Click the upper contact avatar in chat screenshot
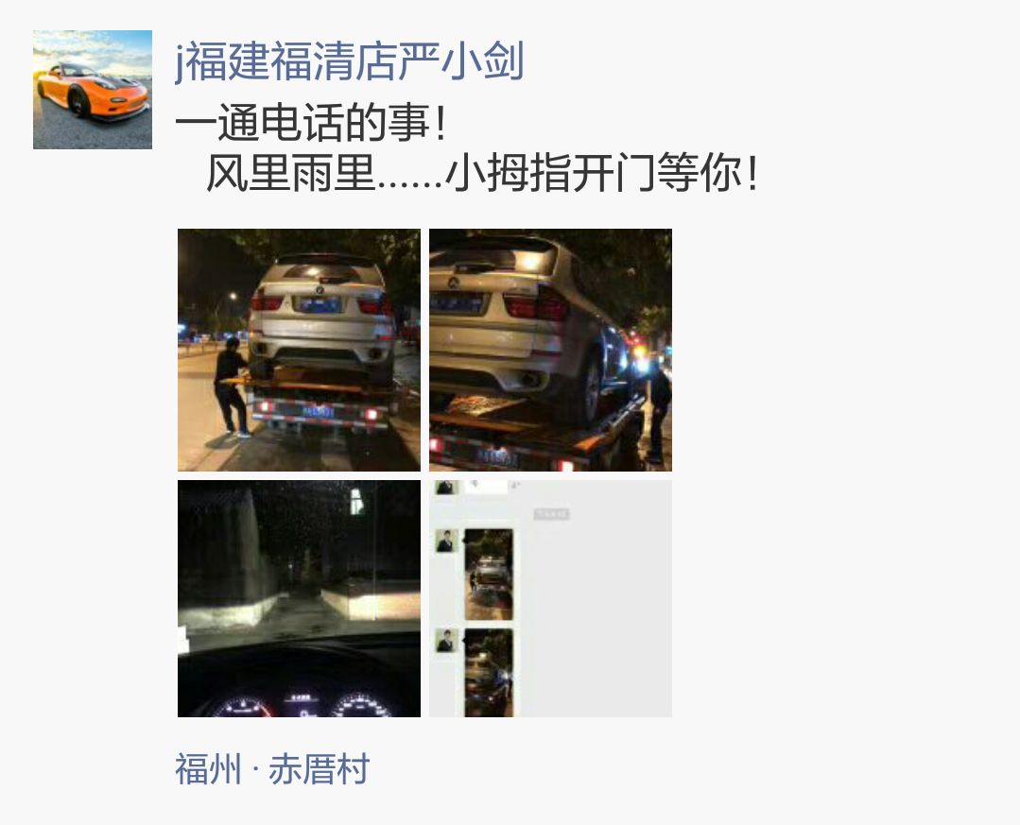 pyautogui.click(x=446, y=541)
